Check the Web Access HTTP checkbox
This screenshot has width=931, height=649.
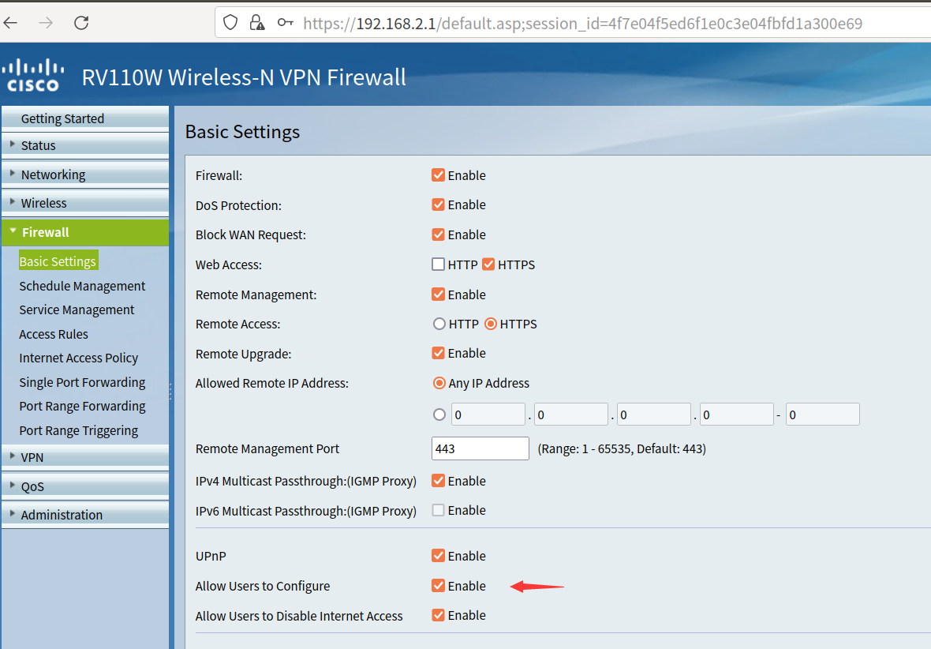[x=438, y=264]
